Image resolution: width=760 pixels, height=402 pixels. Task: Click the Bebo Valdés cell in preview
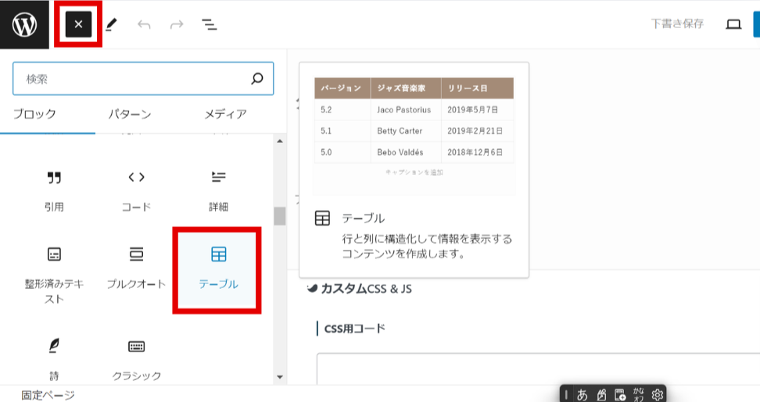pyautogui.click(x=406, y=152)
